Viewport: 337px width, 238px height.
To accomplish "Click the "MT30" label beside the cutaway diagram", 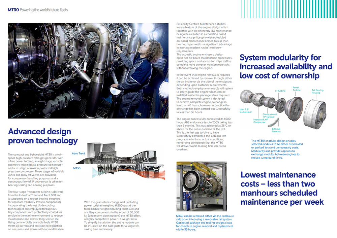I will pos(77,168).
